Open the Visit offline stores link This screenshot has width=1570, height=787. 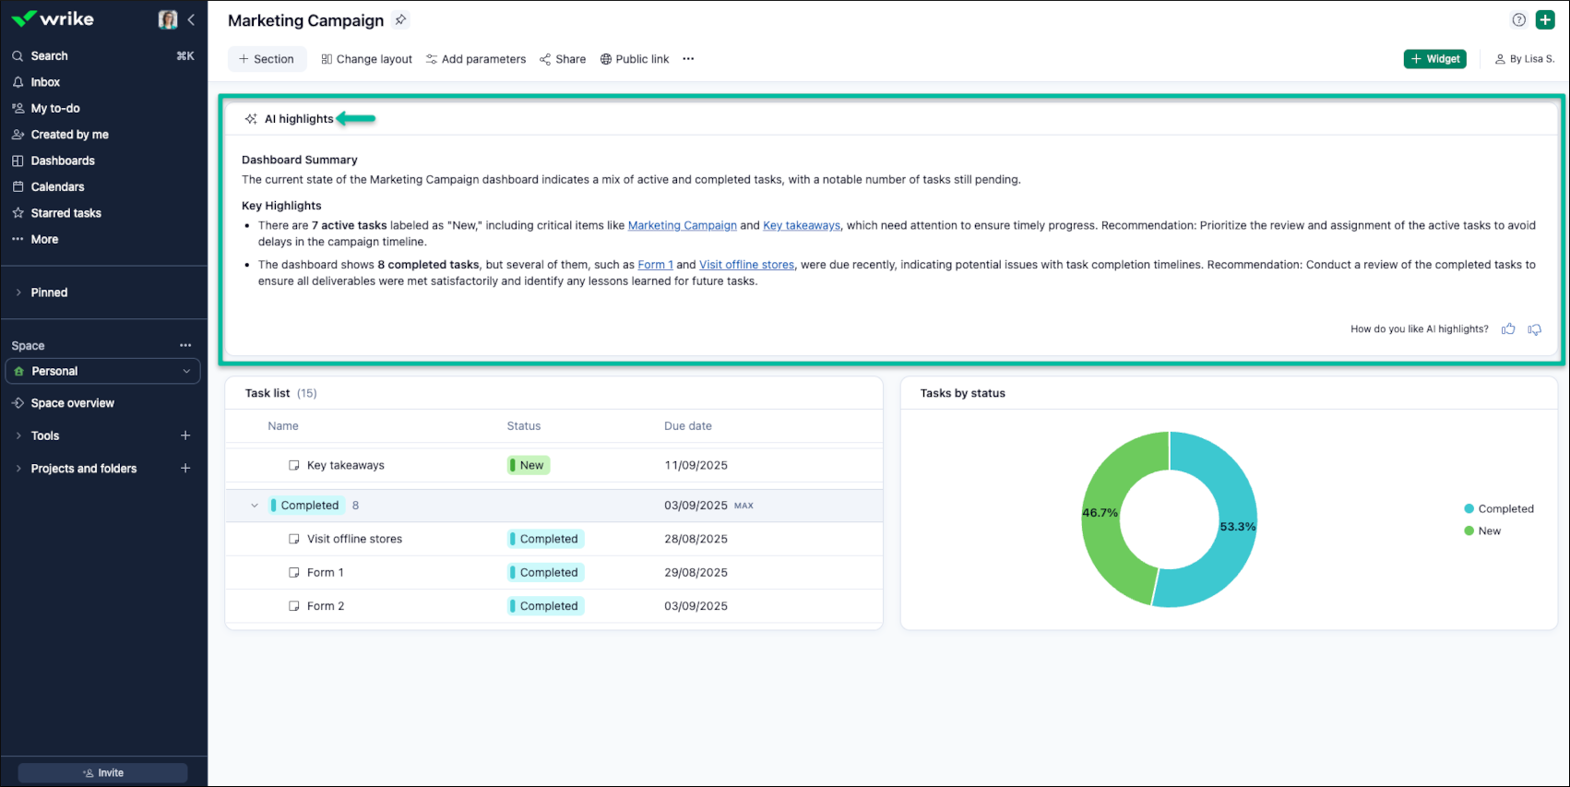745,265
